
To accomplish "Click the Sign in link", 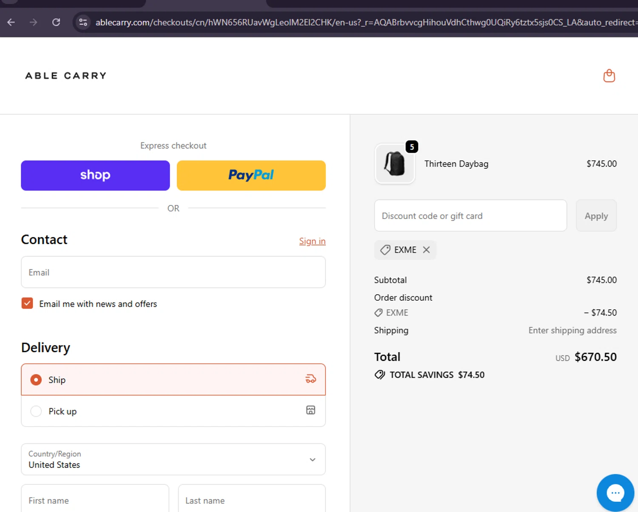I will point(312,241).
